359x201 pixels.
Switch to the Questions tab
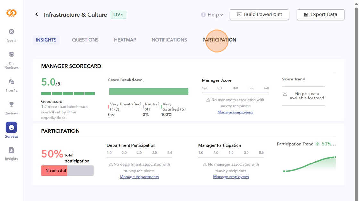pyautogui.click(x=85, y=40)
